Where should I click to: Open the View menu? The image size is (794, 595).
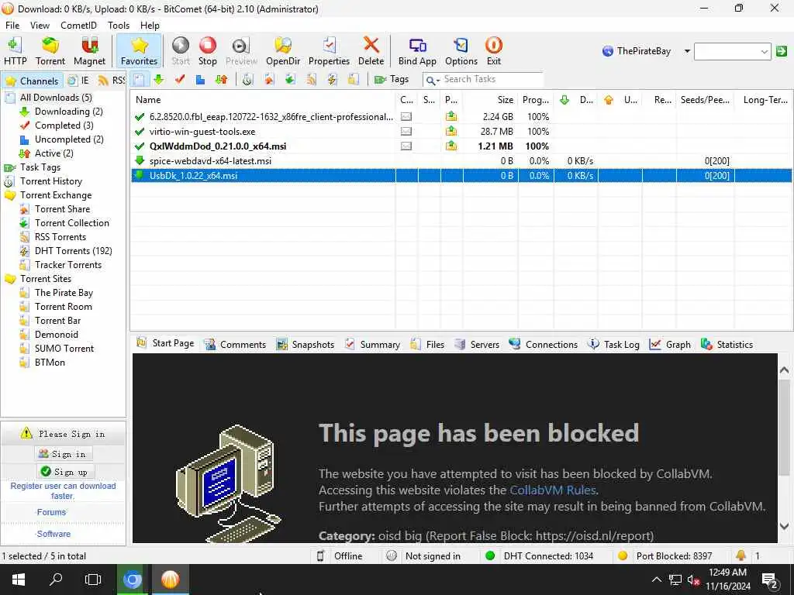pos(40,26)
